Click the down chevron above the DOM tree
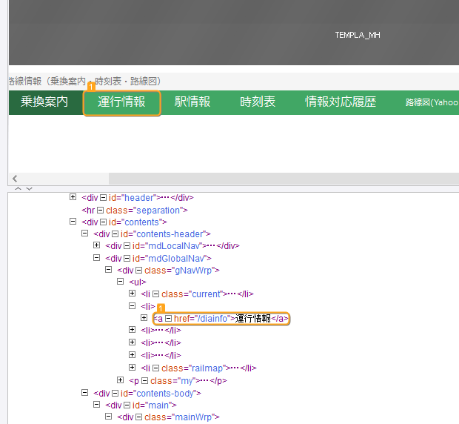The image size is (459, 424). point(30,189)
